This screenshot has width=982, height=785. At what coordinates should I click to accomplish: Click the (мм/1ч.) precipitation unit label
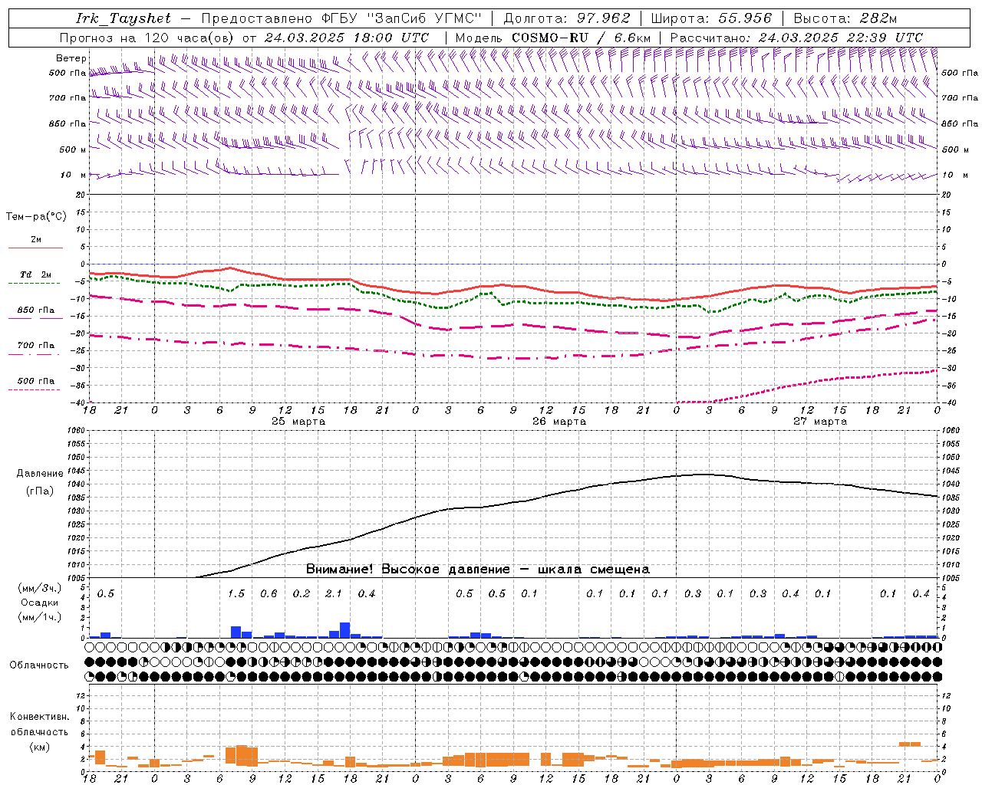tap(40, 616)
